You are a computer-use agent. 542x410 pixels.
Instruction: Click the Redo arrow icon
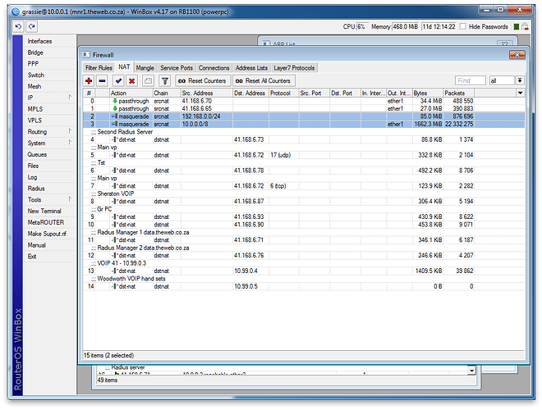point(32,26)
